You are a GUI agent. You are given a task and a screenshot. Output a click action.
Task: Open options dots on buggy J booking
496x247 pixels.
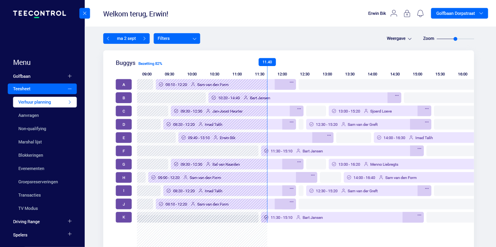pyautogui.click(x=291, y=202)
